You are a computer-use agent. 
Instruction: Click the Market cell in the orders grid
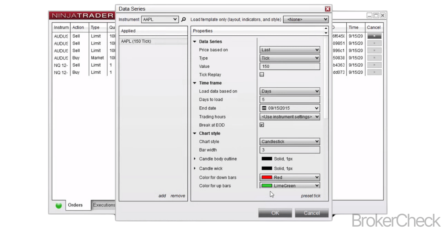pos(98,58)
